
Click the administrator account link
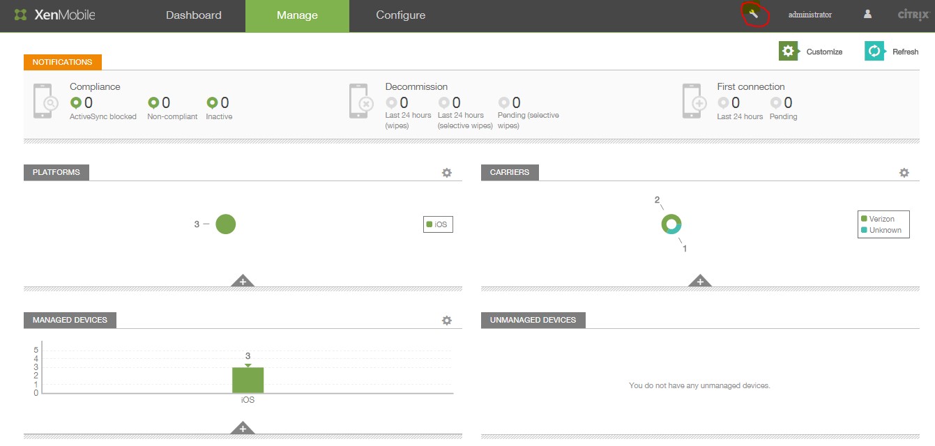(x=809, y=15)
